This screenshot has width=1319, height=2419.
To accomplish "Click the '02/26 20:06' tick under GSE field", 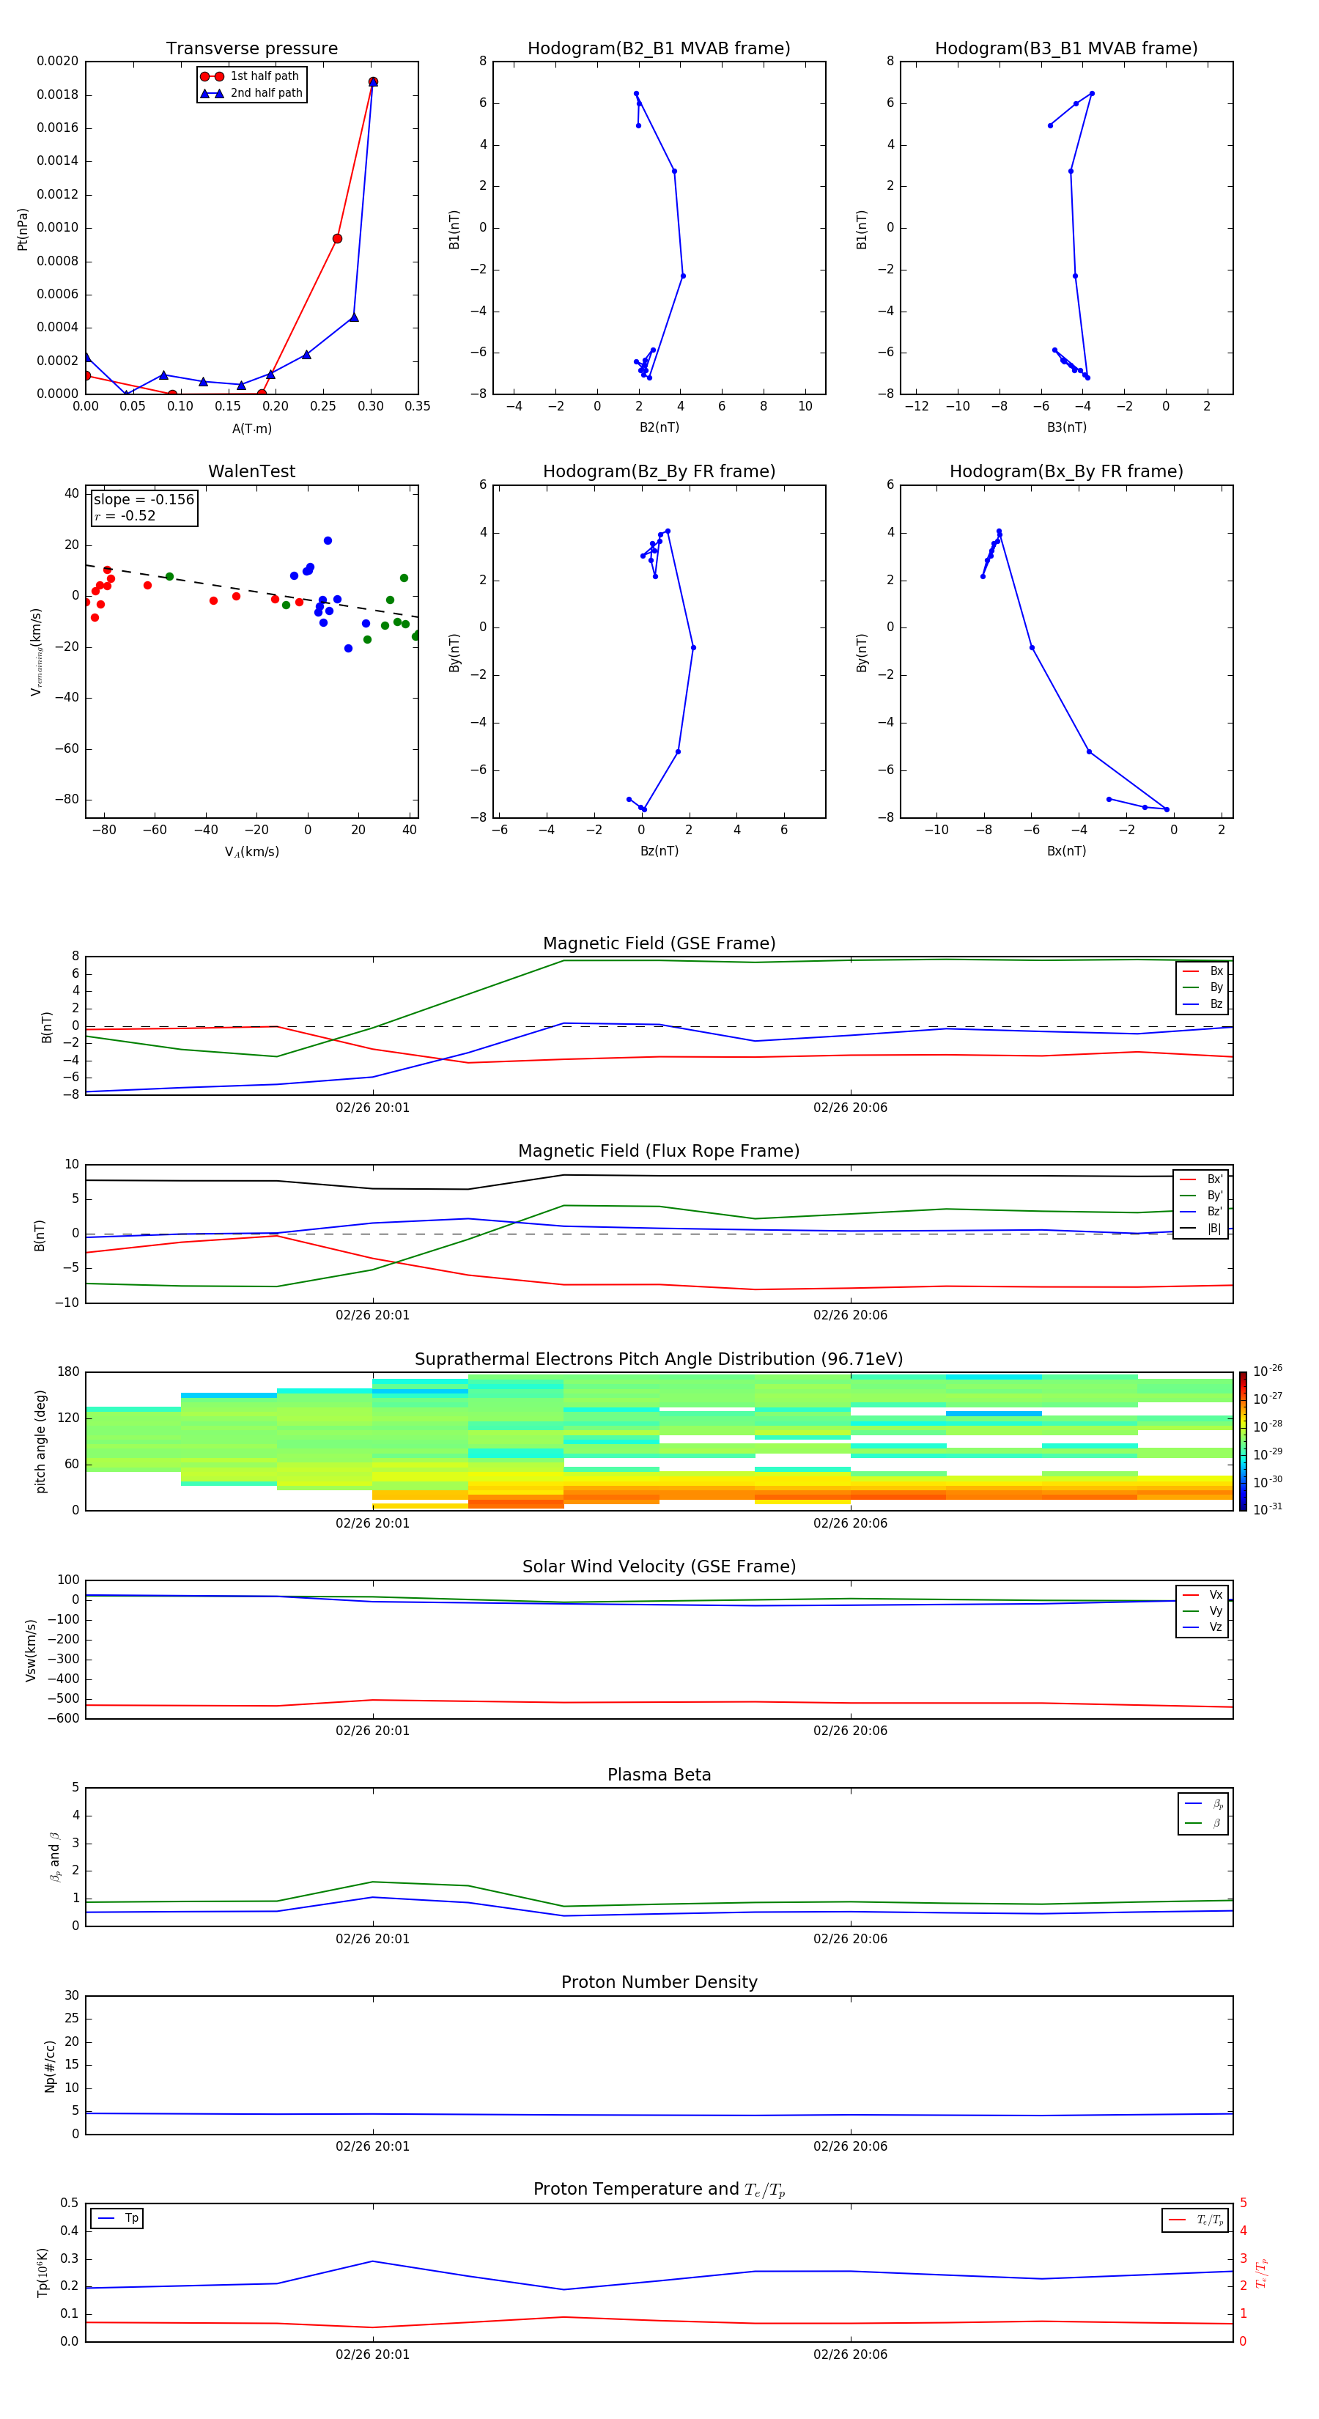I will click(x=851, y=1108).
